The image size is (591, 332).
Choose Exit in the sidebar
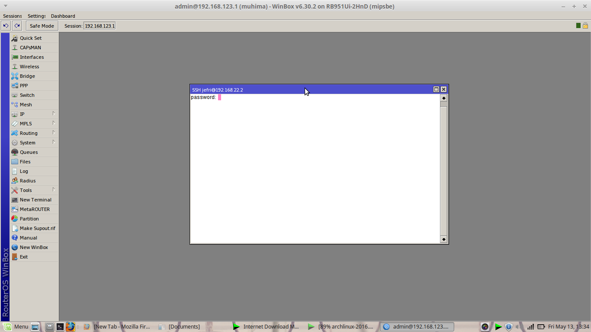coord(34,257)
